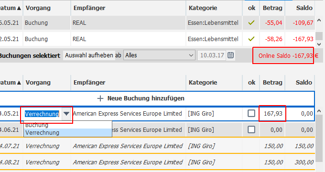This screenshot has width=325, height=172.
Task: Click upper table scroll-up arrow
Action: coord(319,20)
